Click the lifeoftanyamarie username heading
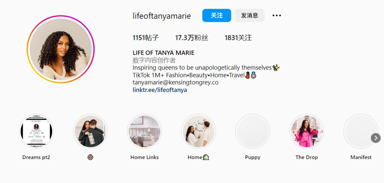The width and height of the screenshot is (384, 183). pyautogui.click(x=162, y=16)
